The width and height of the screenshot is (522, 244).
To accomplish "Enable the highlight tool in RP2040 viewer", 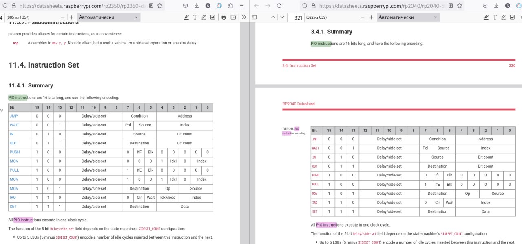I will [486, 17].
